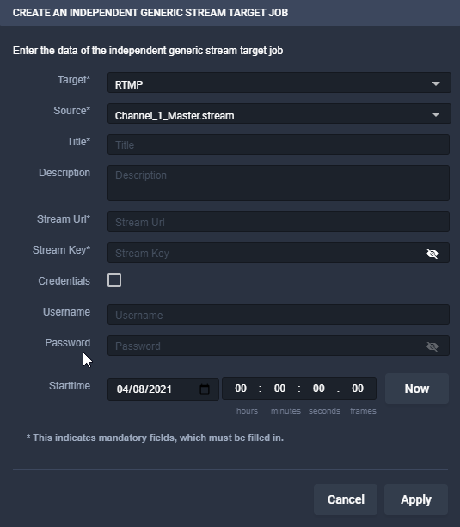
Task: Expand the Source dropdown arrow
Action: tap(436, 114)
